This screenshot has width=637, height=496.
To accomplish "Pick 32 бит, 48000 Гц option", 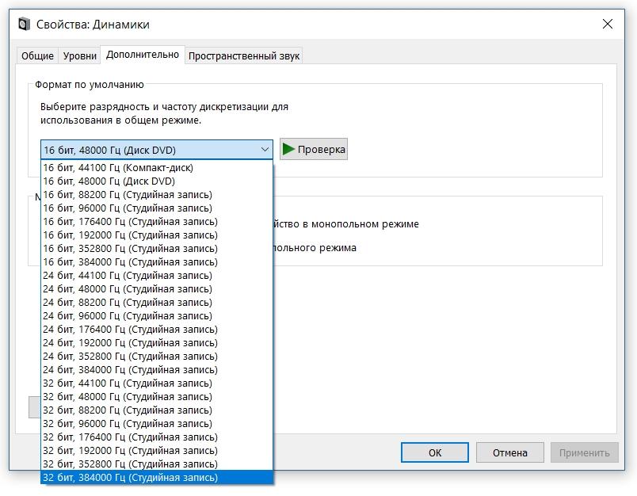I will [x=128, y=397].
